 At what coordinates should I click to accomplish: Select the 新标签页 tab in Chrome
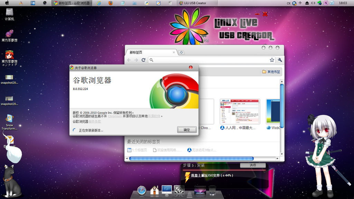pos(151,53)
